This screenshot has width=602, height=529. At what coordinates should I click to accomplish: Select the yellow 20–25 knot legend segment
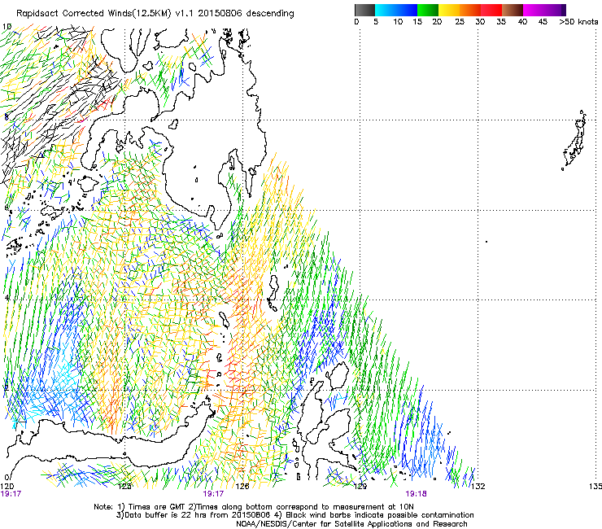coord(449,10)
